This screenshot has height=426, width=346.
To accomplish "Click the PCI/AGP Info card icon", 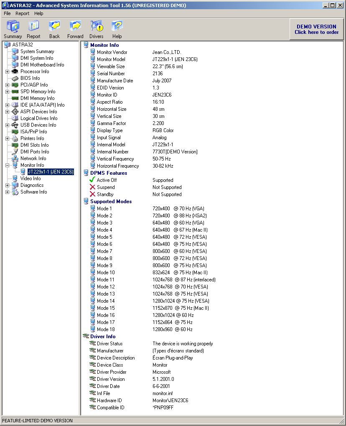I will 15,85.
